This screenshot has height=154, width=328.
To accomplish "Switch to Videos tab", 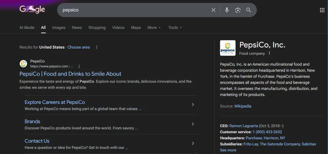I will click(x=118, y=28).
